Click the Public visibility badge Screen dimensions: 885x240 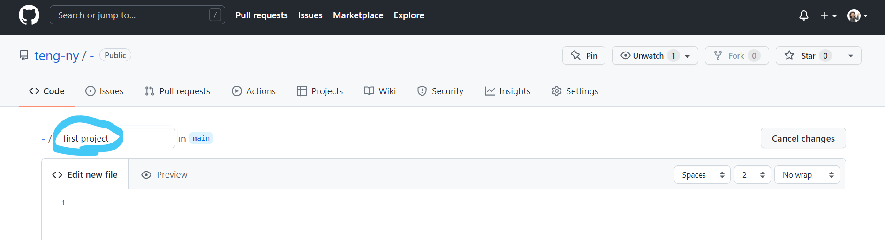coord(115,55)
